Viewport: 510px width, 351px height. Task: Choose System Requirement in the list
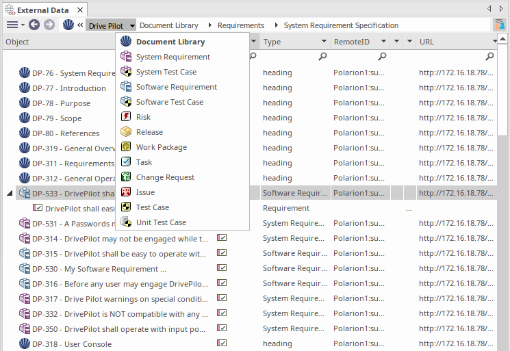[182, 57]
